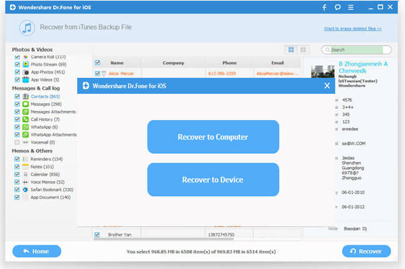
Task: Select the WhatsApp Attachments icon
Action: pos(26,134)
